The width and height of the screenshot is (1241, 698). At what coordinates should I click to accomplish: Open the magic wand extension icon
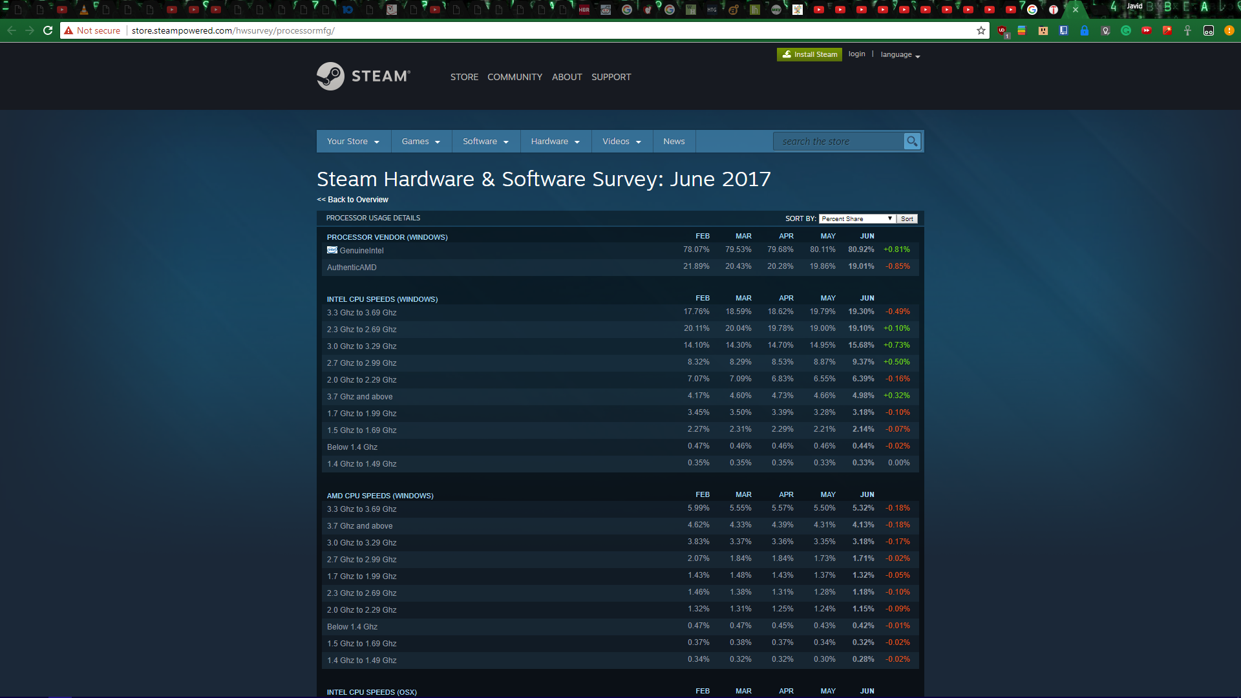point(1167,30)
